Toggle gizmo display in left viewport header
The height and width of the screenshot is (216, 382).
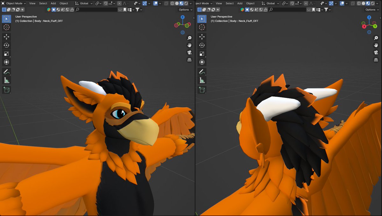[145, 3]
